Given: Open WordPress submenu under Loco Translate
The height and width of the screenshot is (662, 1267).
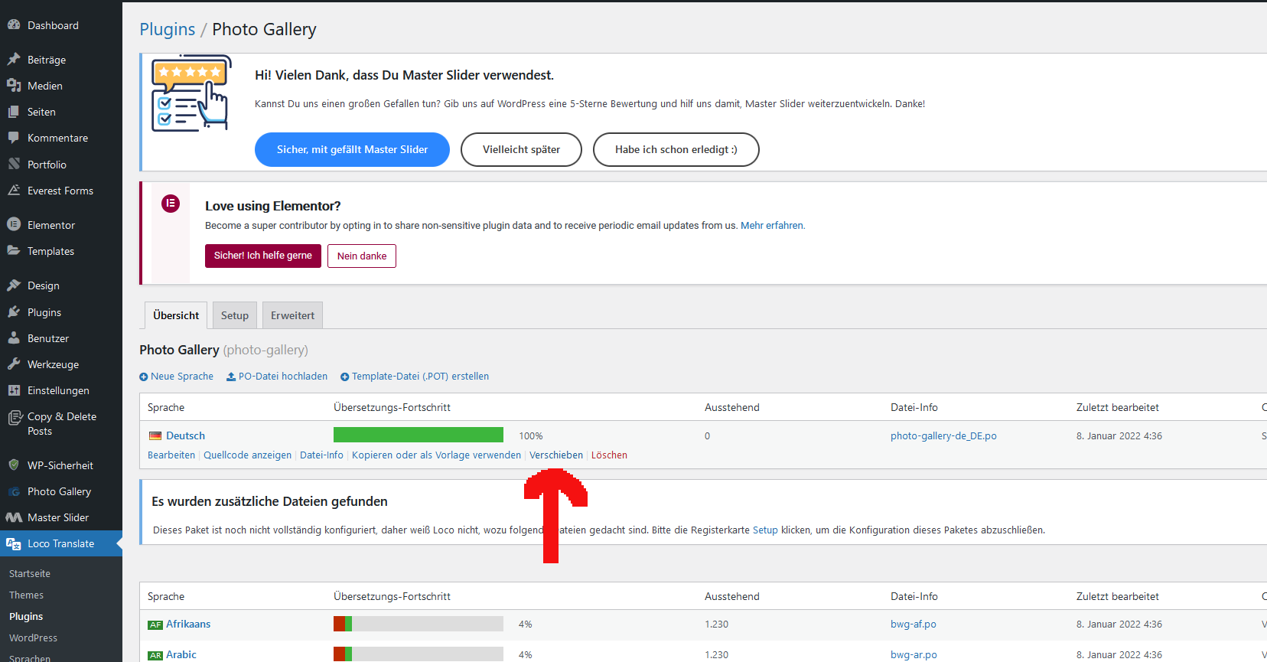Looking at the screenshot, I should [x=33, y=638].
